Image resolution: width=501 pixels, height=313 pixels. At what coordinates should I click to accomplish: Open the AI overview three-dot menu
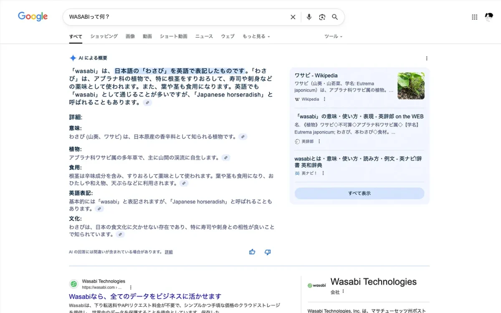427,58
